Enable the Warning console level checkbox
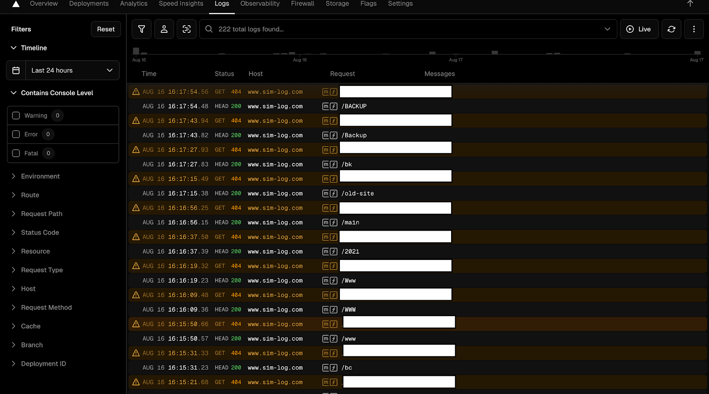Image resolution: width=709 pixels, height=394 pixels. point(16,116)
